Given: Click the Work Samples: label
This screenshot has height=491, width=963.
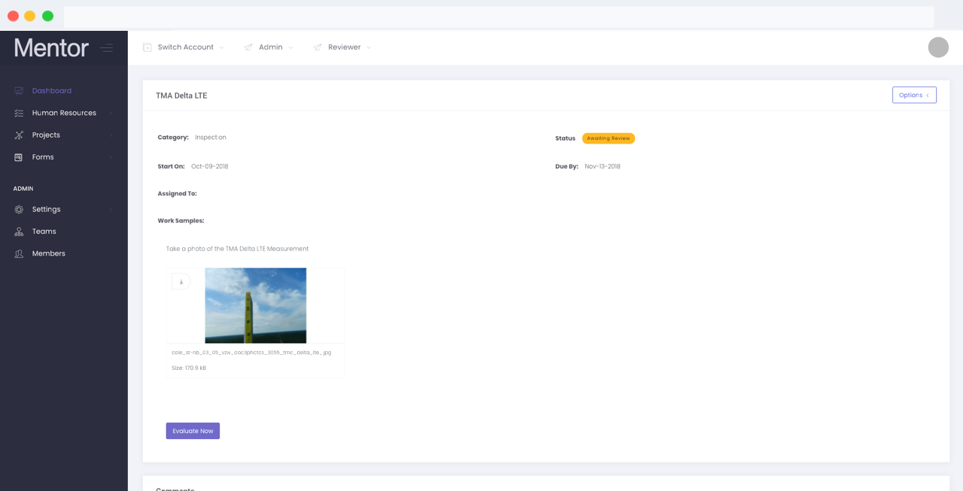Looking at the screenshot, I should [x=181, y=221].
